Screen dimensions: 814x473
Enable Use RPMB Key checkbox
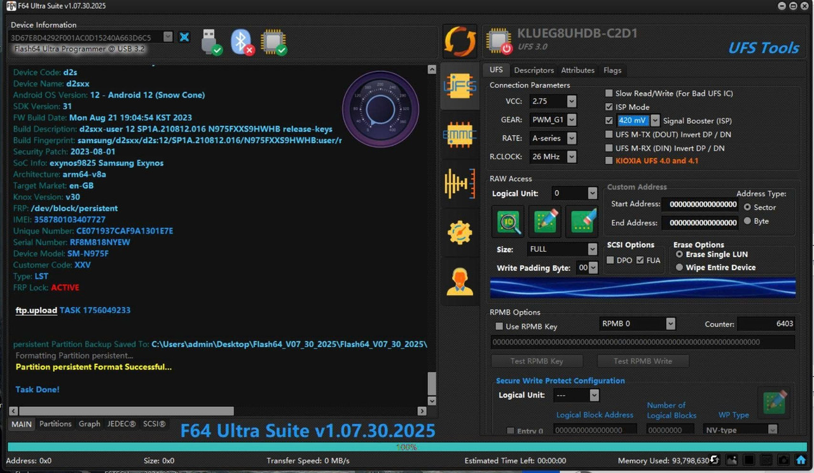499,326
